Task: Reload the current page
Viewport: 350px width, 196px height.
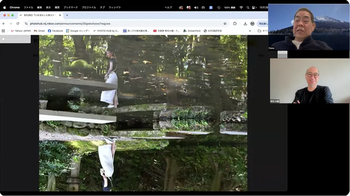Action: pos(18,23)
